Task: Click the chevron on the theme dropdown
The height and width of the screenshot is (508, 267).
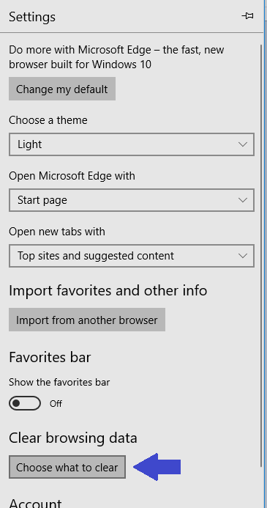Action: 243,144
